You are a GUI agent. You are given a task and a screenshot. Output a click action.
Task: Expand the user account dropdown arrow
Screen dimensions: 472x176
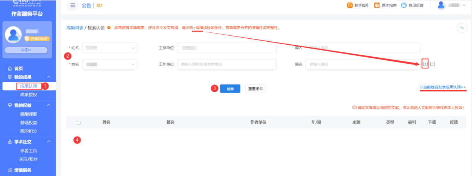pos(464,5)
